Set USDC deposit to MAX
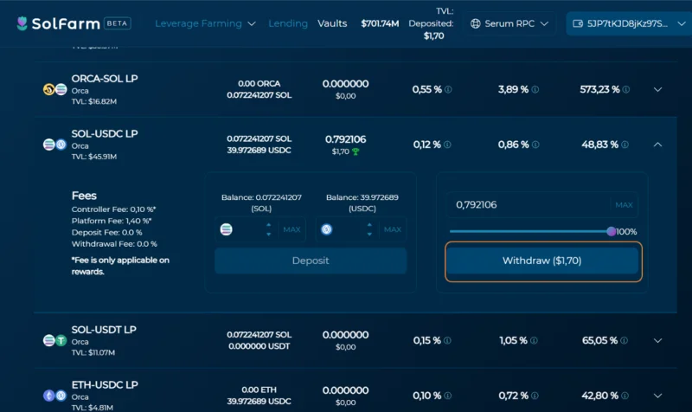 point(393,229)
